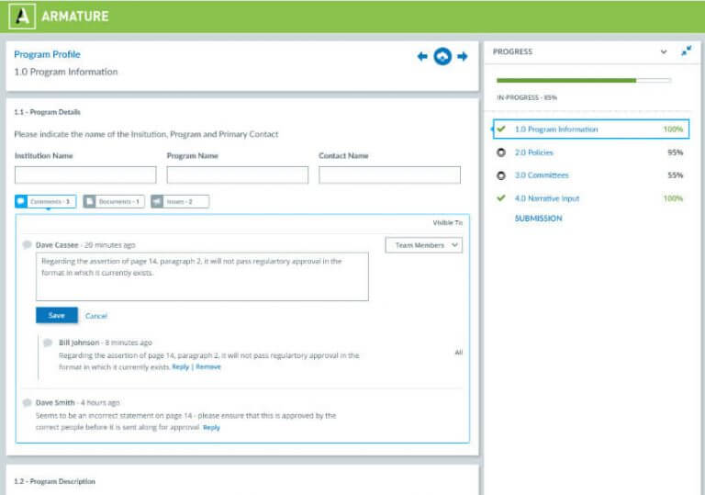The height and width of the screenshot is (495, 705).
Task: Go to previous section arrow
Action: click(422, 56)
